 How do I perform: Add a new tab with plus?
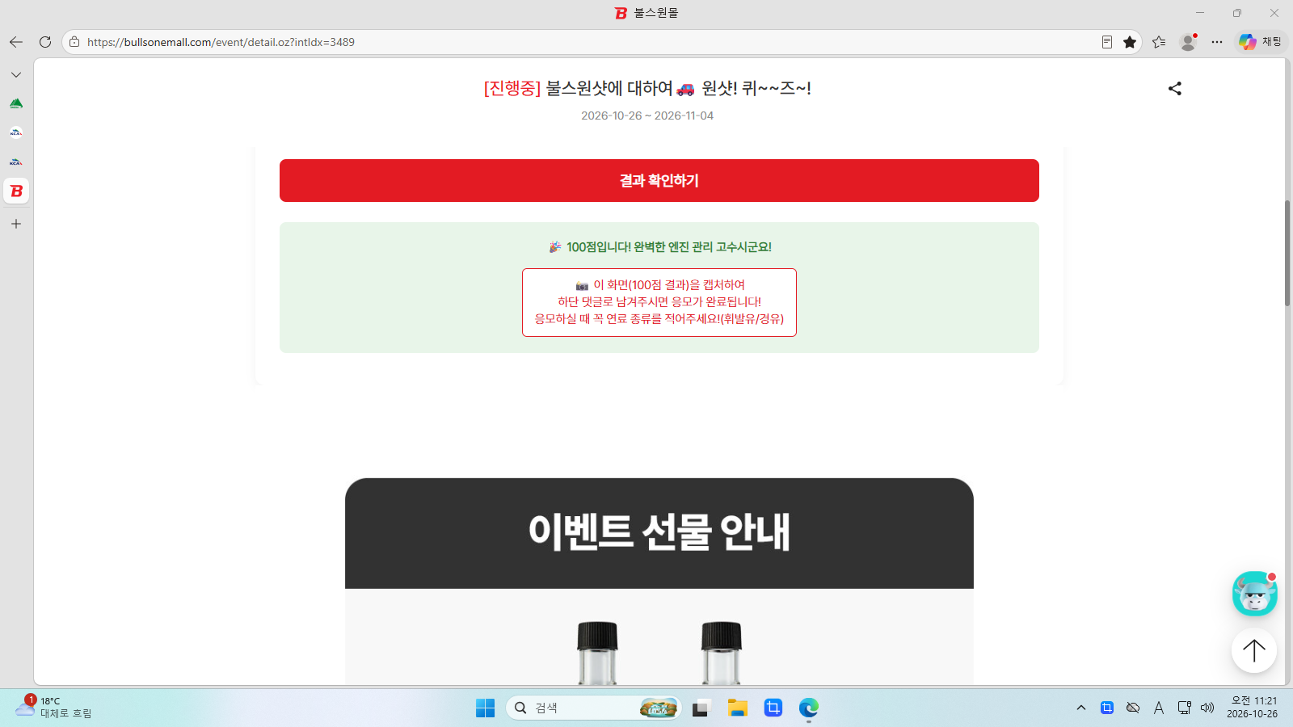click(x=16, y=224)
